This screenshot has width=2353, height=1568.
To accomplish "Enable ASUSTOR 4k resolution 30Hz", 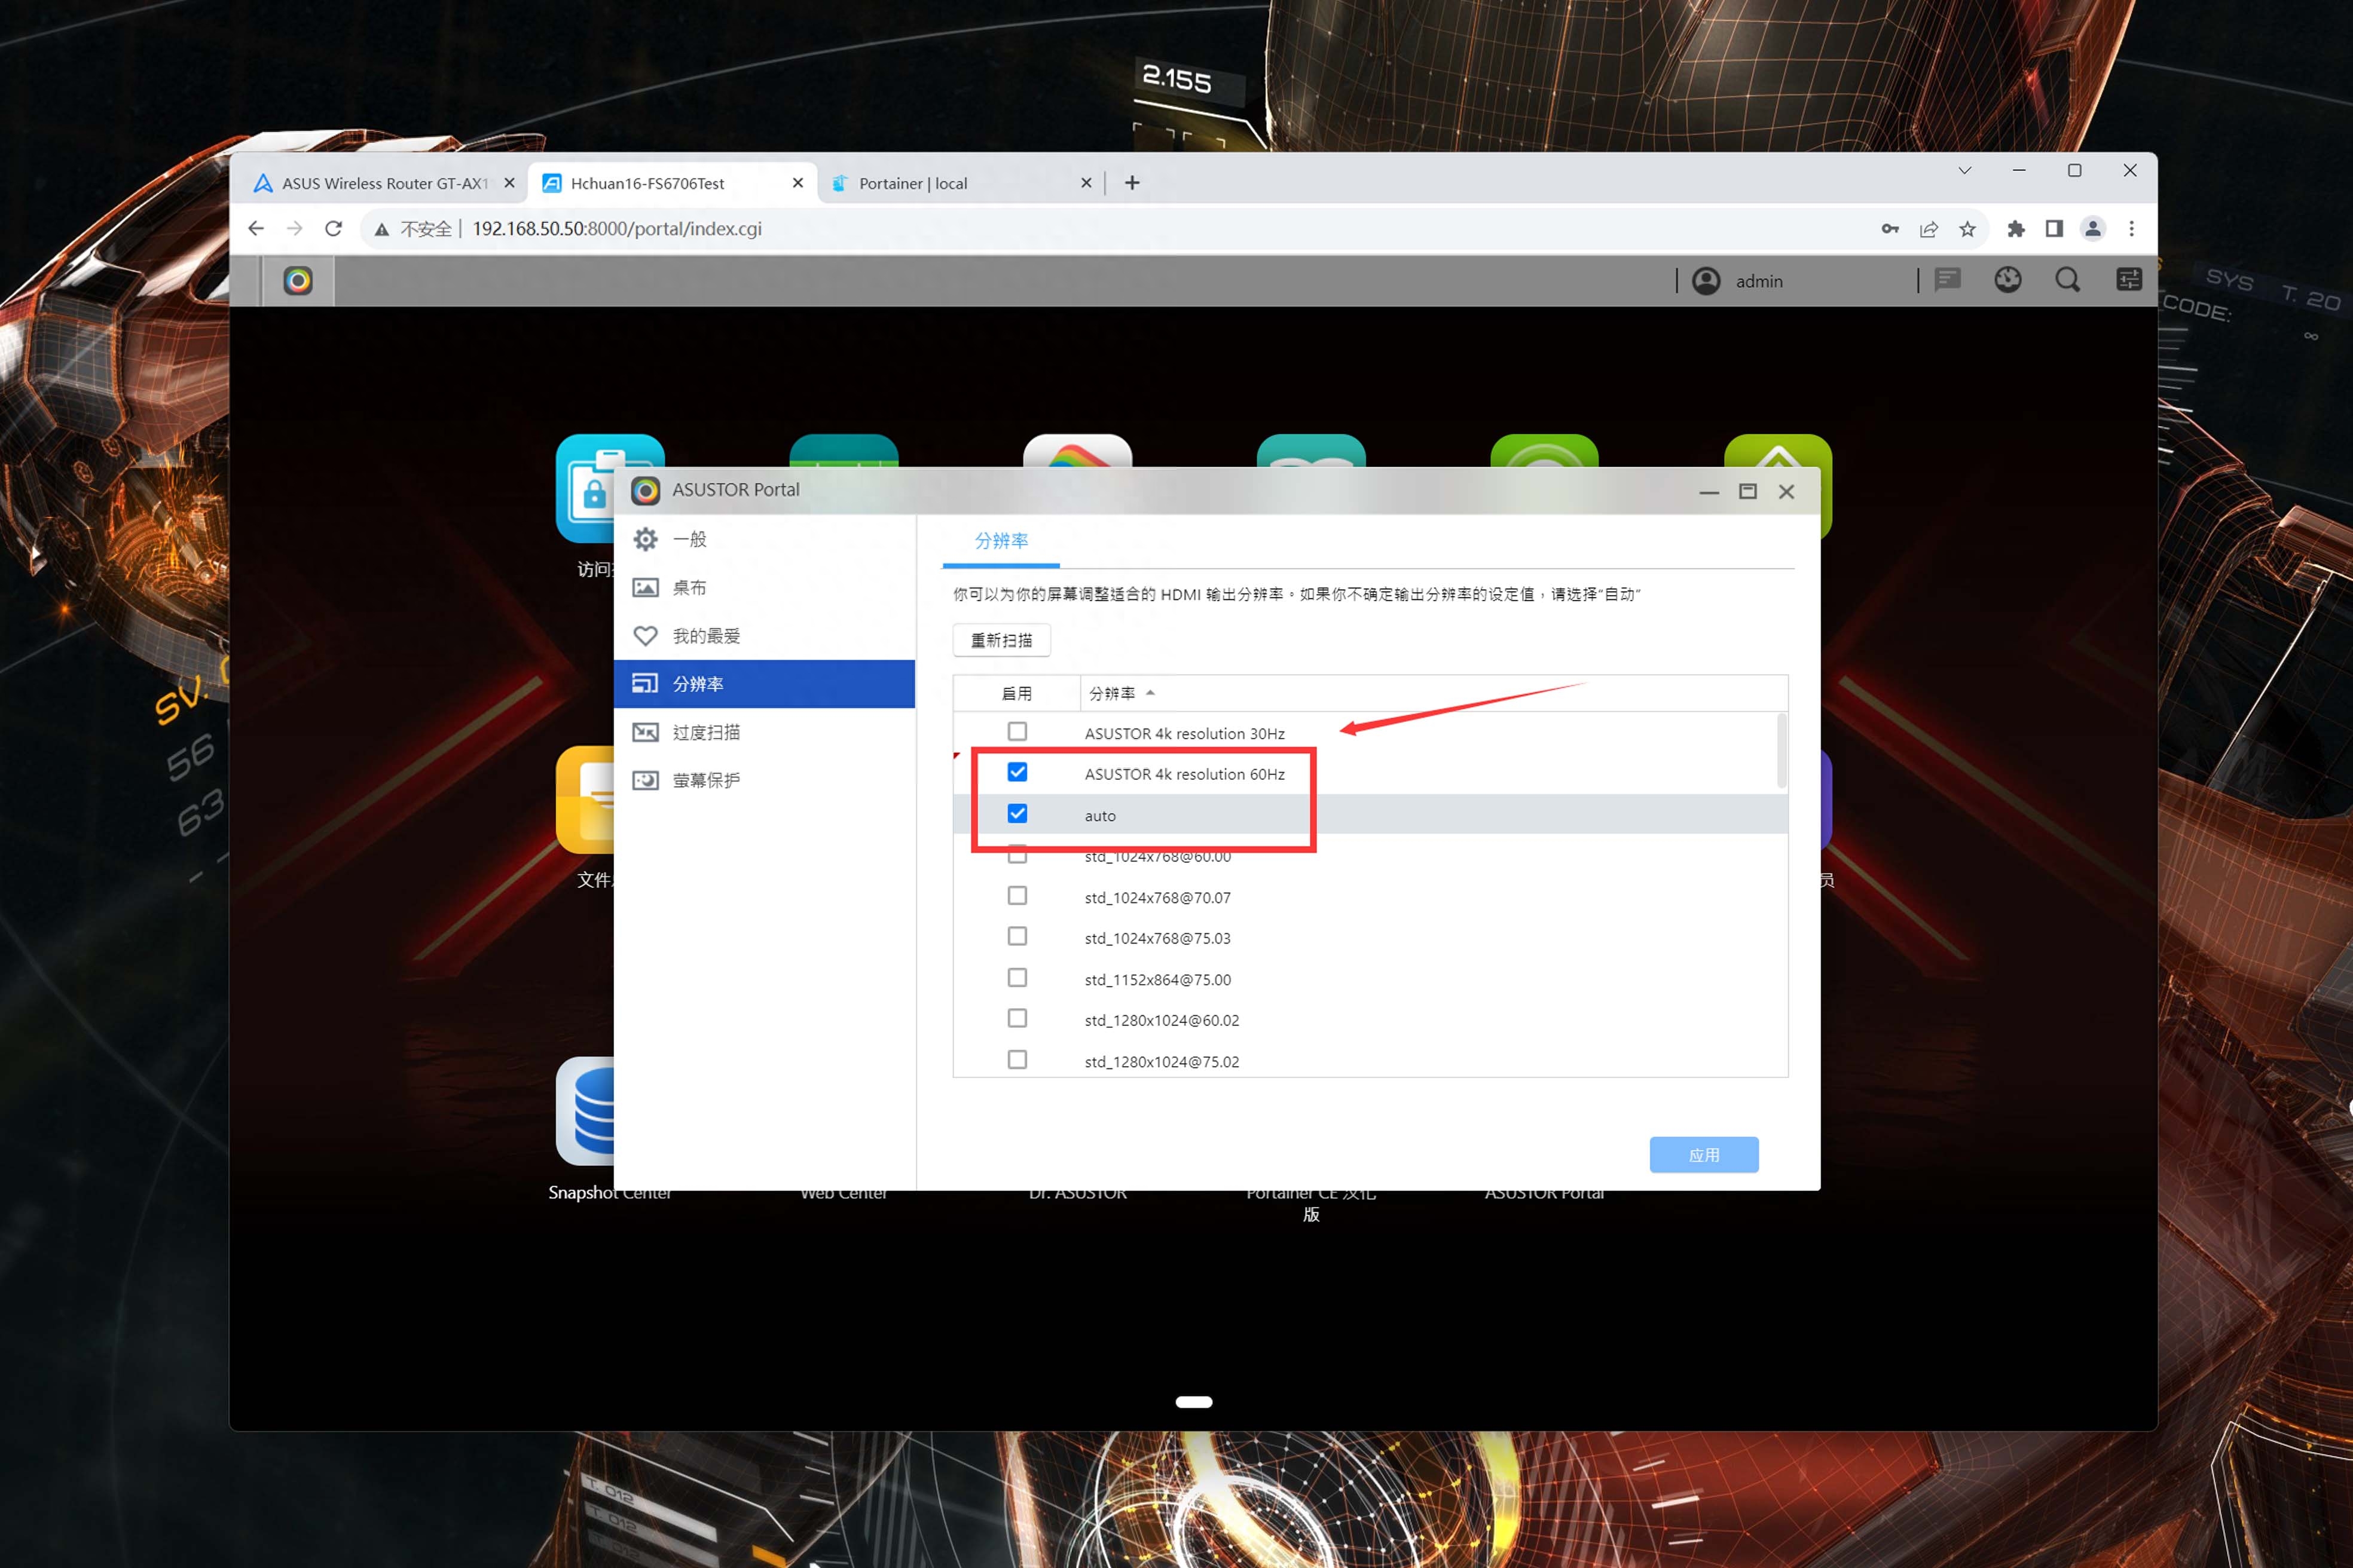I will pos(1017,732).
